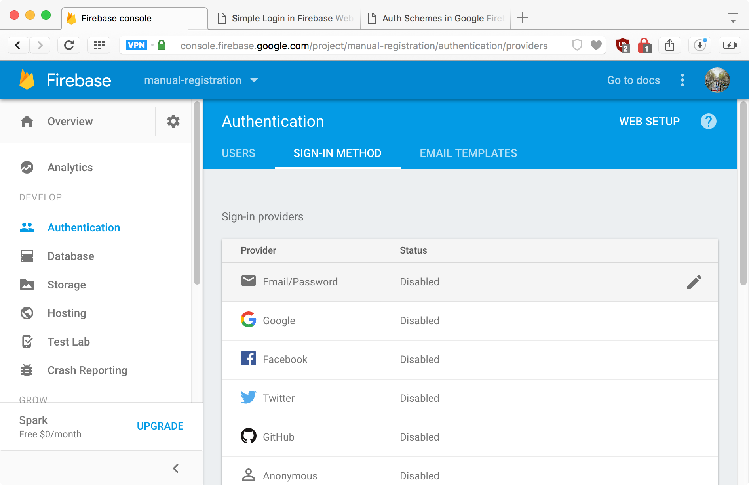Click the Email/Password envelope icon
Viewport: 749px width, 485px height.
[x=249, y=281]
